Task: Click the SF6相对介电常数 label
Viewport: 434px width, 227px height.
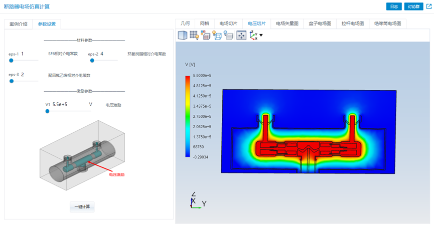Action: click(x=63, y=54)
